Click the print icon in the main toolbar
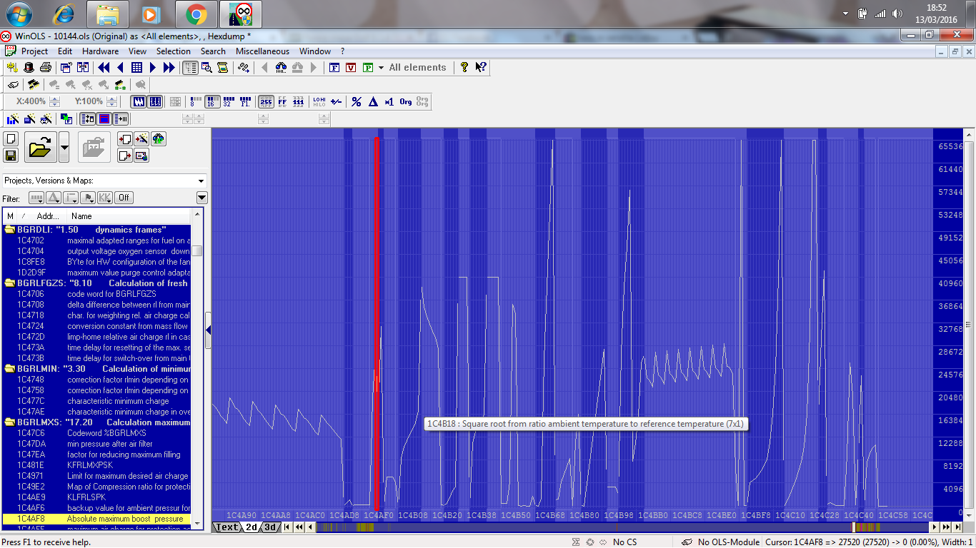Image resolution: width=976 pixels, height=548 pixels. (x=45, y=67)
